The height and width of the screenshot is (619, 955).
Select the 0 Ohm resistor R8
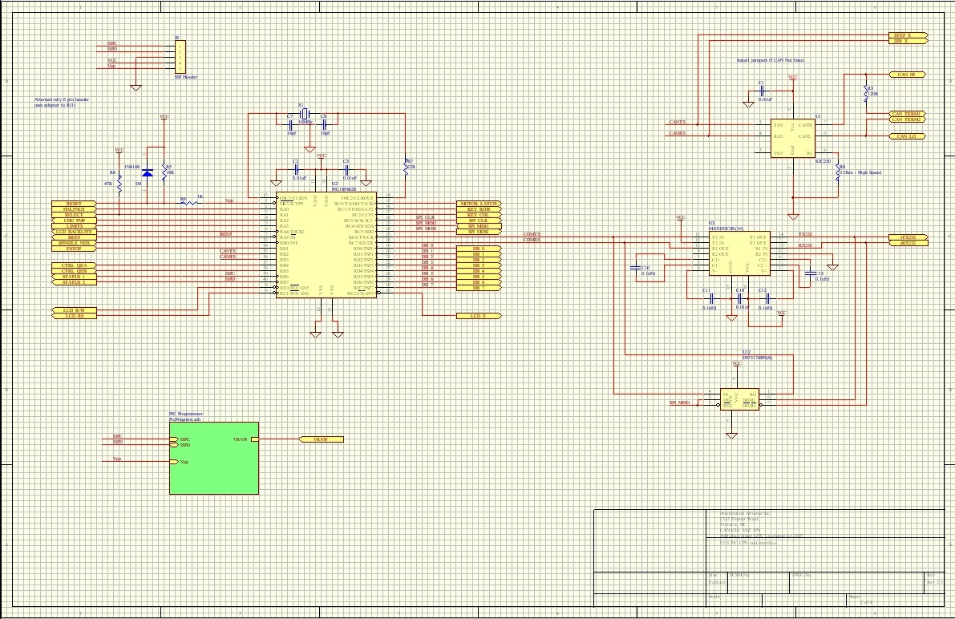point(837,173)
